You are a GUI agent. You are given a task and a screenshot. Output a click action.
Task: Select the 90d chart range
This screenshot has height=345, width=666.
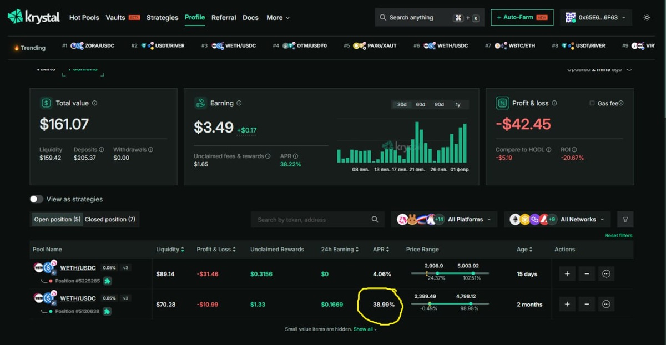[439, 104]
